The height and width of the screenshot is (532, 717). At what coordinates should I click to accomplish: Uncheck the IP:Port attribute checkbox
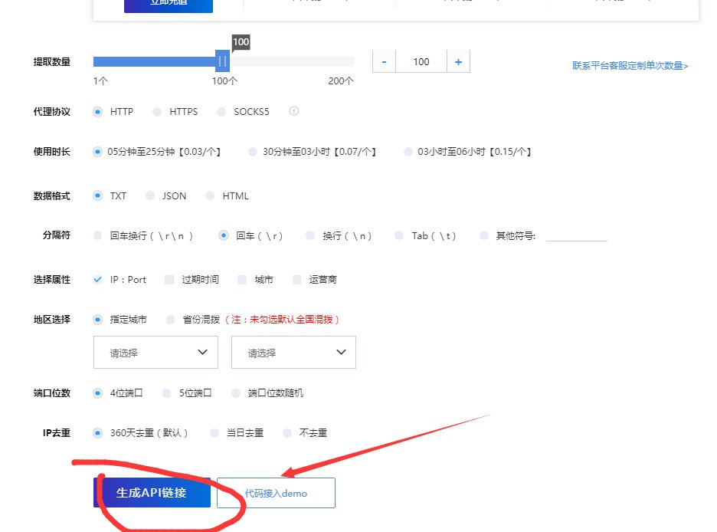(97, 279)
